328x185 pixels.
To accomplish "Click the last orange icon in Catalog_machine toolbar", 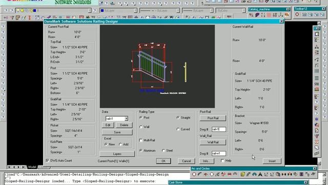I will coord(287,15).
